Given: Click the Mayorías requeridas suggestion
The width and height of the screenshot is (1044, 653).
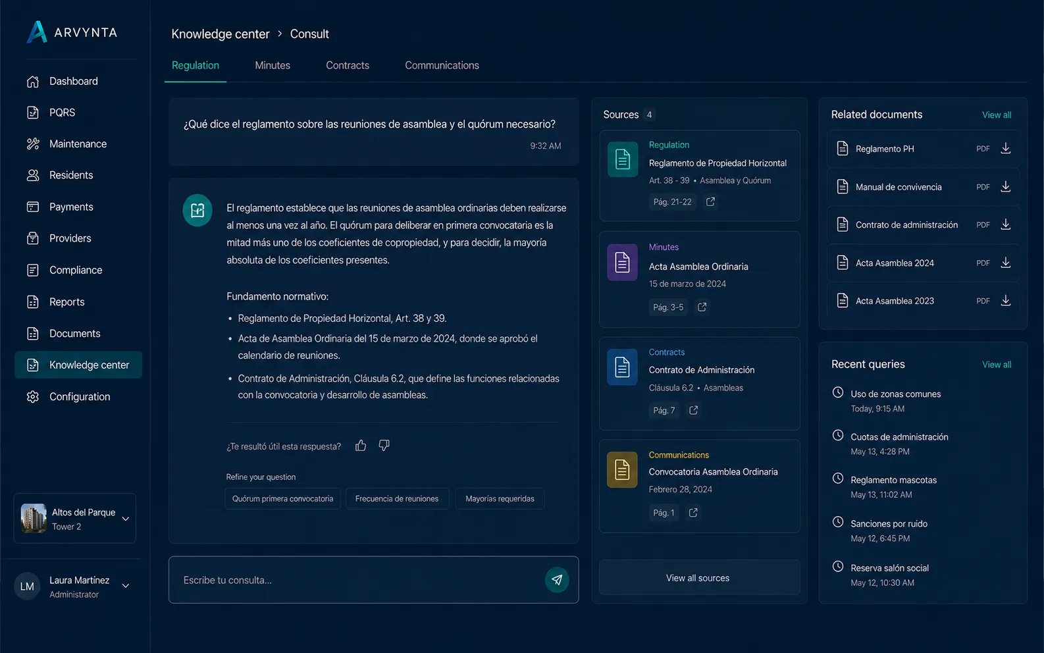Looking at the screenshot, I should [x=500, y=498].
